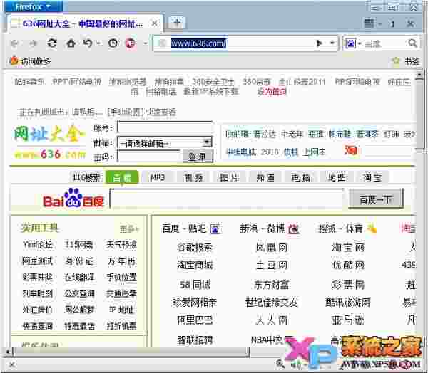Image resolution: width=428 pixels, height=373 pixels.
Task: Switch to the 116搜索 search tab
Action: [86, 178]
